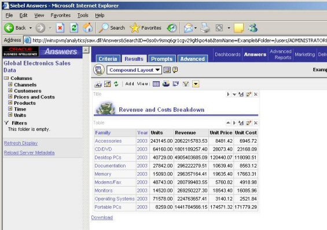327x230 pixels.
Task: Click the Mail envelope icon
Action: (x=188, y=28)
